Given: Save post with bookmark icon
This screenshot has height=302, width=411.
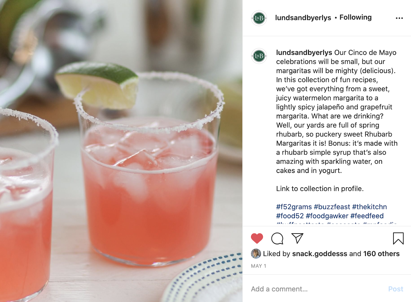Looking at the screenshot, I should (398, 238).
